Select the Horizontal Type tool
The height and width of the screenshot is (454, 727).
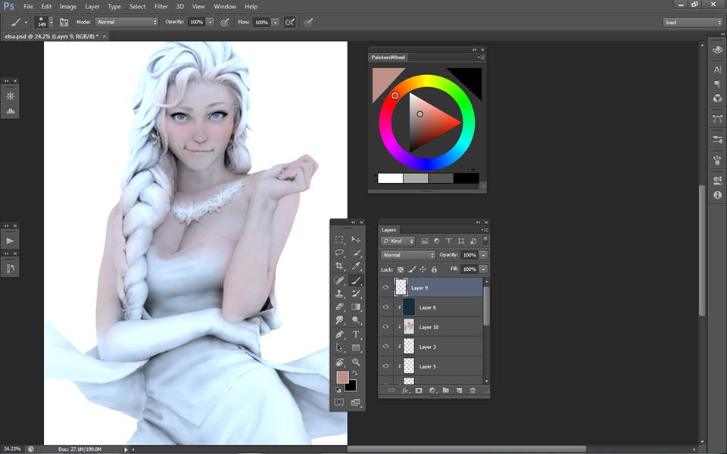point(356,334)
